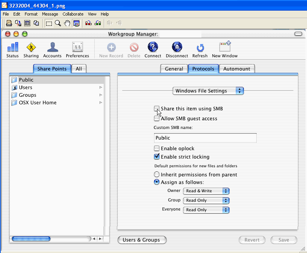Open the Accounts section icon
Image resolution: width=307 pixels, height=253 pixels.
pyautogui.click(x=52, y=47)
